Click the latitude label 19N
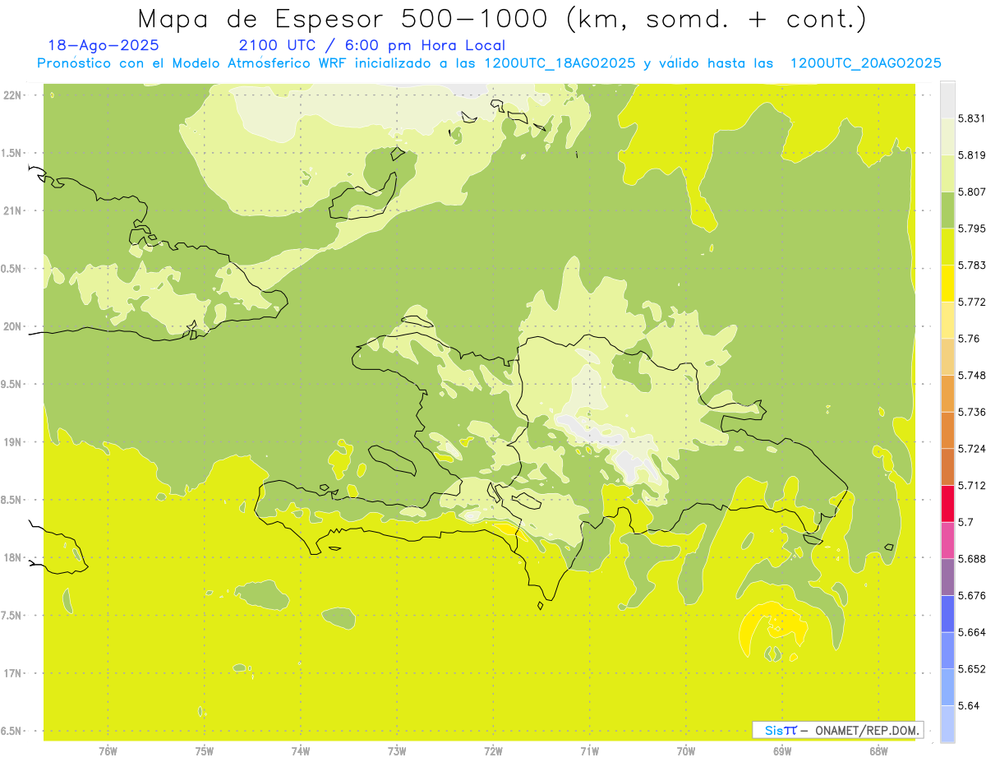This screenshot has height=762, width=986. (x=12, y=442)
